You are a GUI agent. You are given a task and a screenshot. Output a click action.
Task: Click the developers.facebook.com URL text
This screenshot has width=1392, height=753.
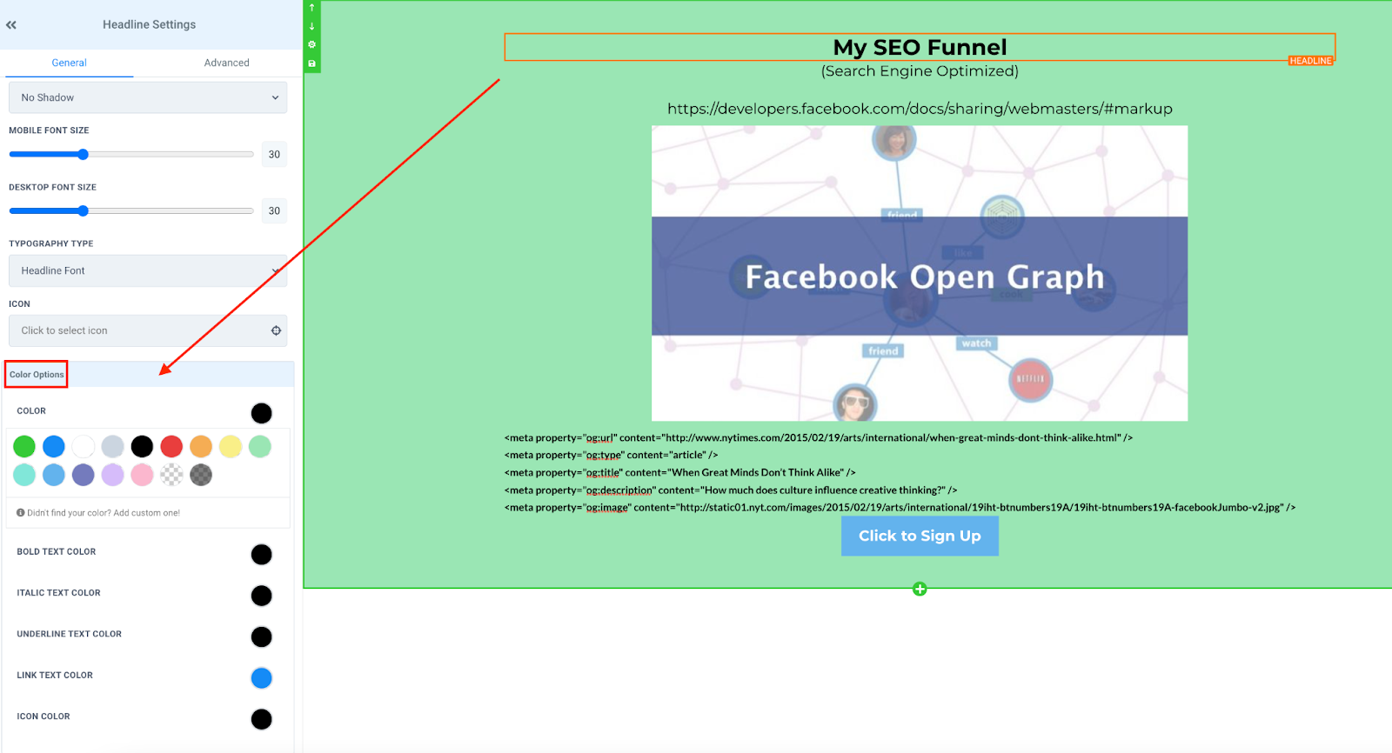(920, 109)
